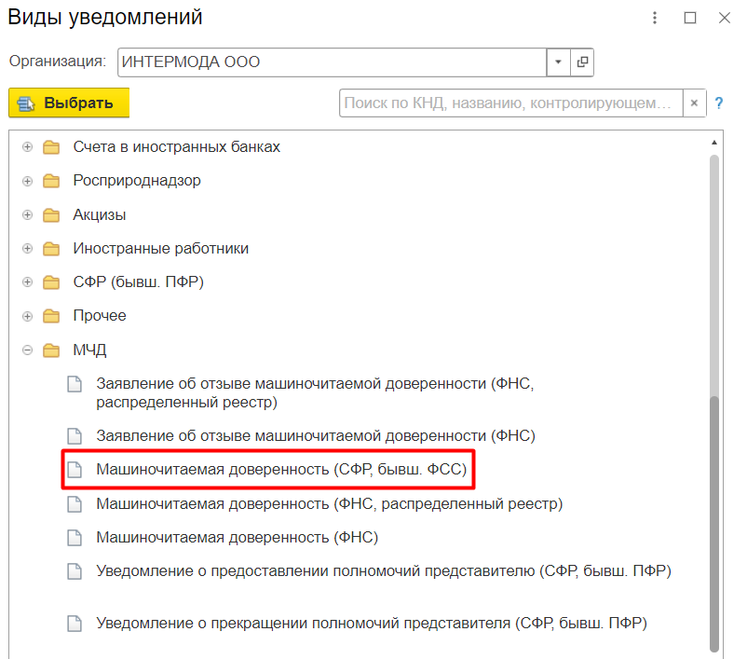Image resolution: width=747 pixels, height=659 pixels.
Task: Click the Росприроднадзор folder icon
Action: pyautogui.click(x=51, y=181)
